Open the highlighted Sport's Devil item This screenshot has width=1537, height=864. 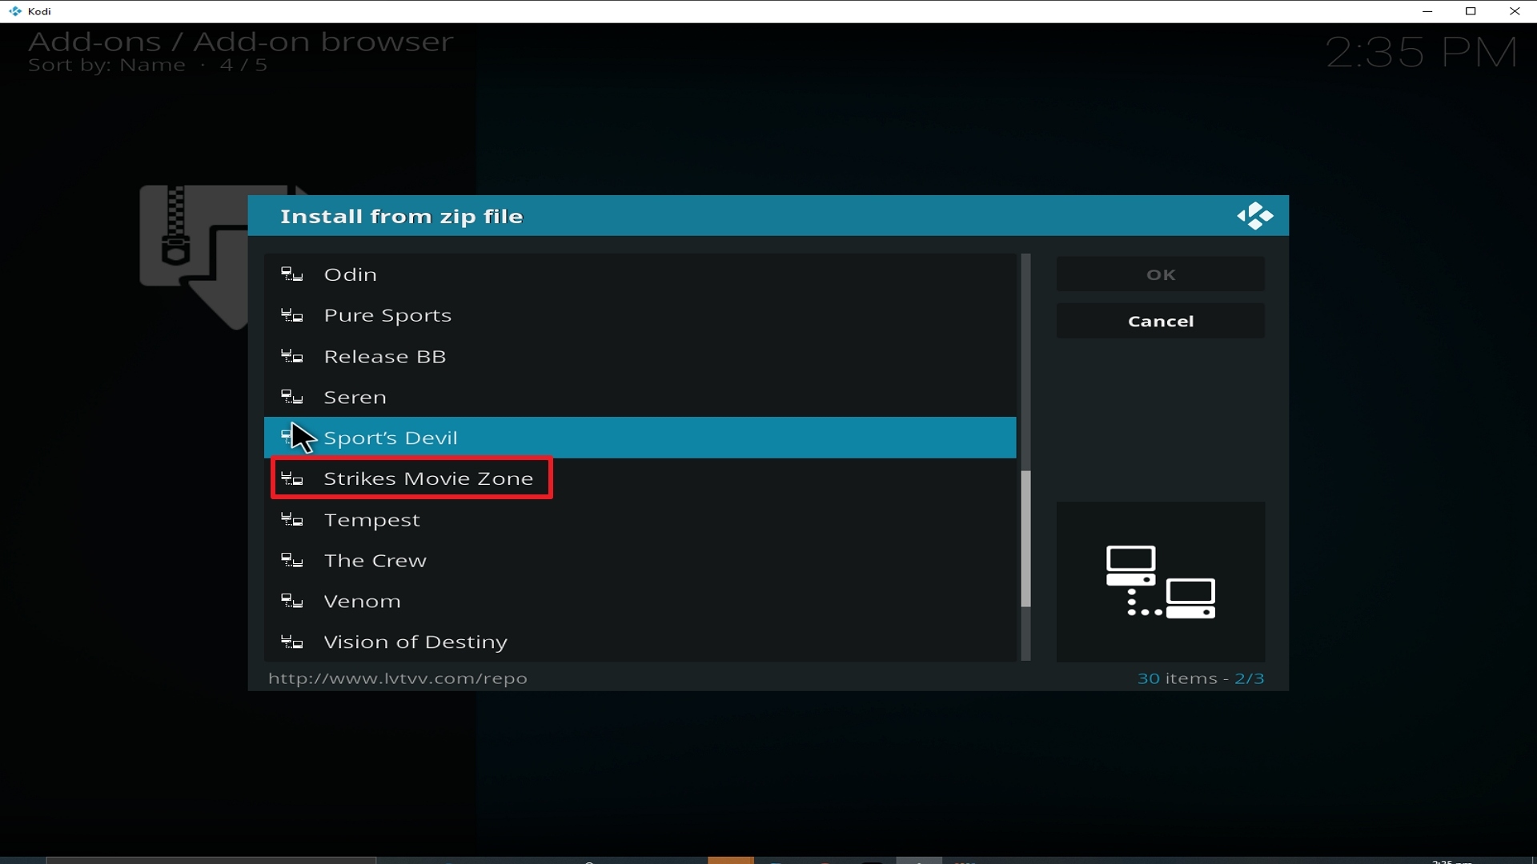click(640, 438)
